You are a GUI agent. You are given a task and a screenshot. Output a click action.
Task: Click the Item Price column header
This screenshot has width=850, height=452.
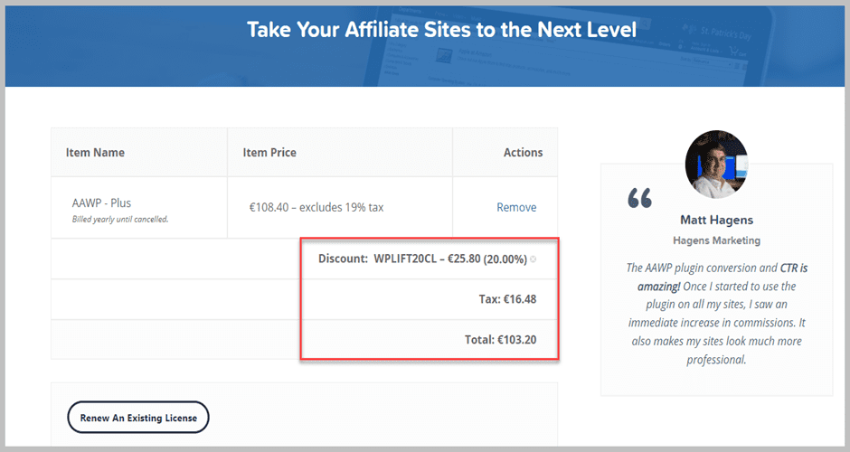click(x=269, y=153)
